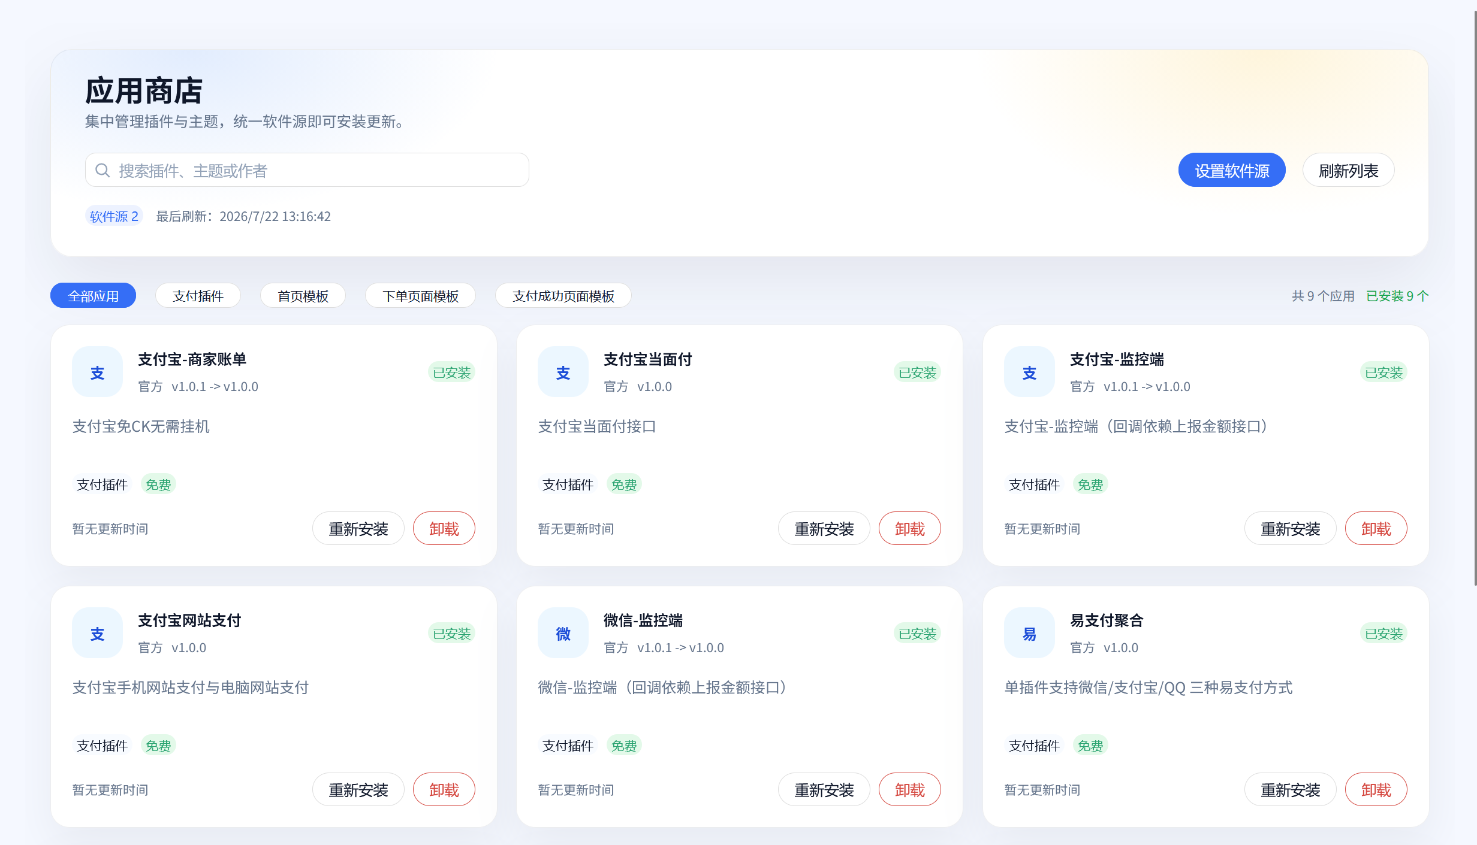Show the 下单页面模板 category
The height and width of the screenshot is (845, 1477).
[x=420, y=295]
